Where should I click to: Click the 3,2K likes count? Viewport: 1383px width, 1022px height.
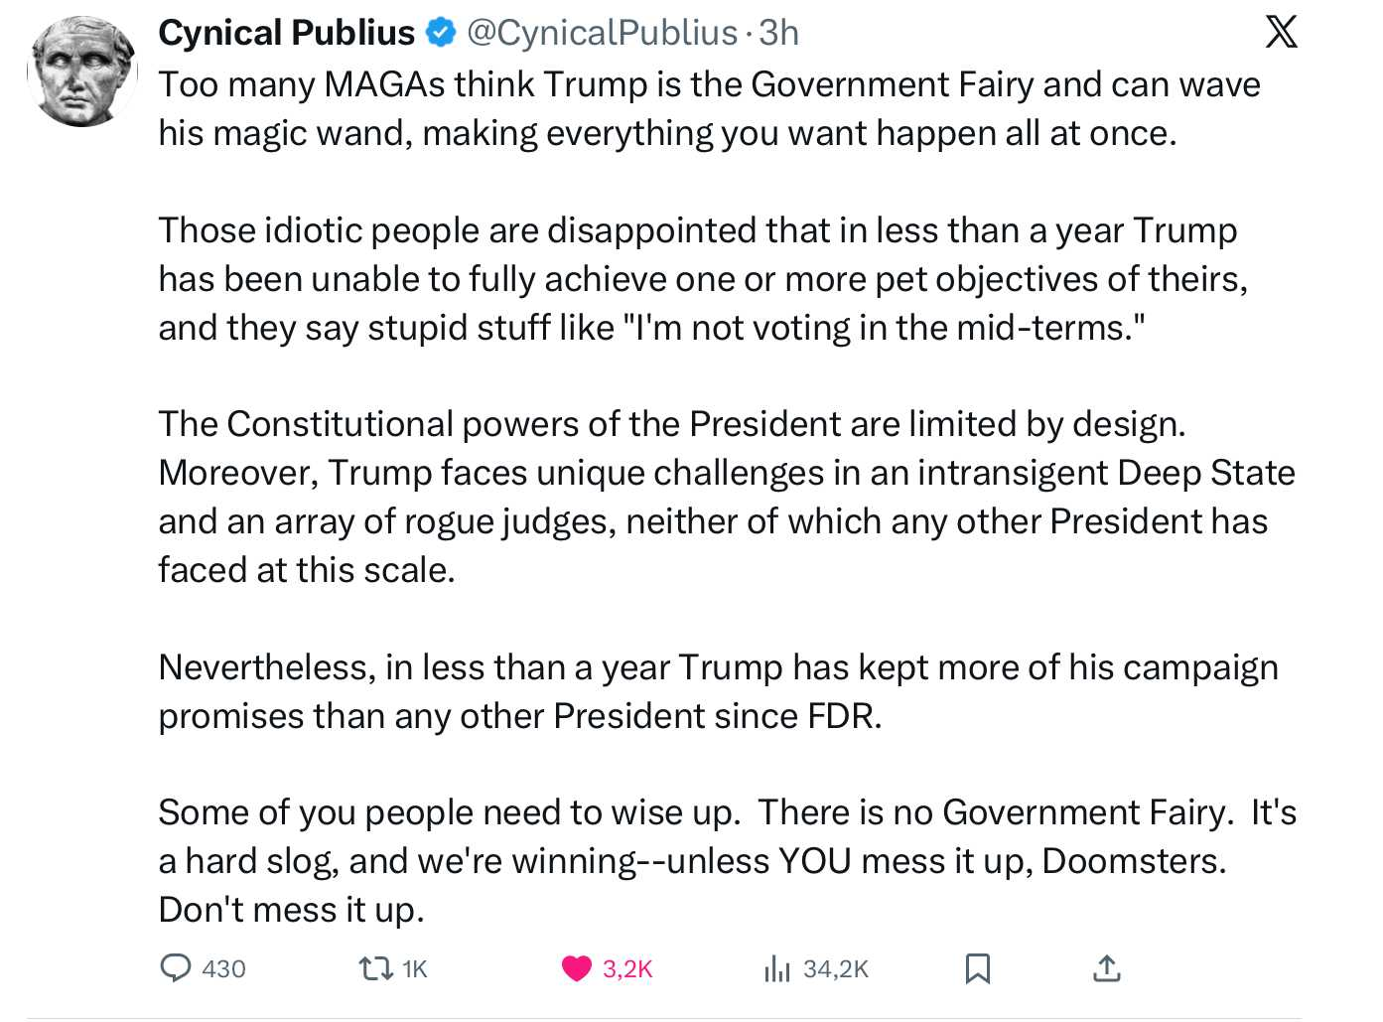(x=627, y=968)
